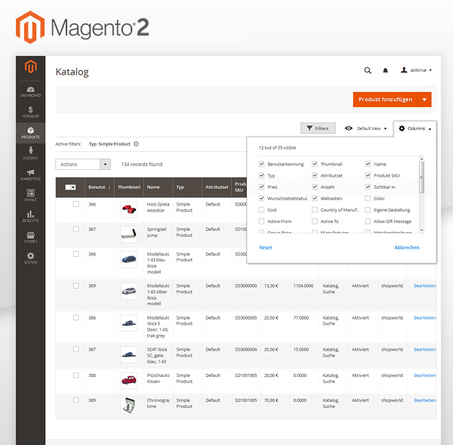453x445 pixels.
Task: Sort by the Typ column header
Action: click(187, 187)
